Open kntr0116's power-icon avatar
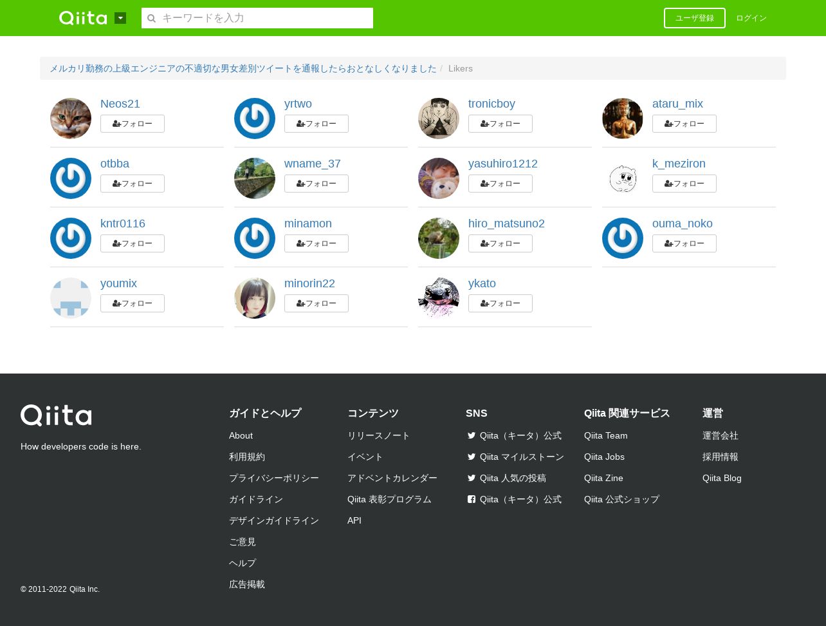The width and height of the screenshot is (826, 626). (71, 238)
